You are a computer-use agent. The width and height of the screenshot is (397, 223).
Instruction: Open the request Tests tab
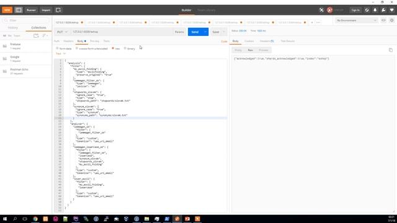107,41
